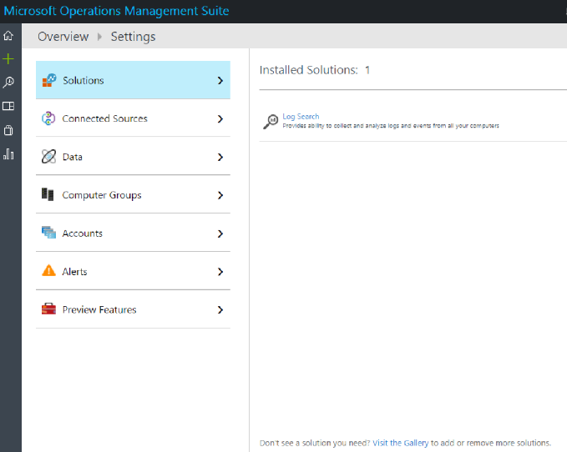Open the Usage bar chart icon

tap(8, 154)
